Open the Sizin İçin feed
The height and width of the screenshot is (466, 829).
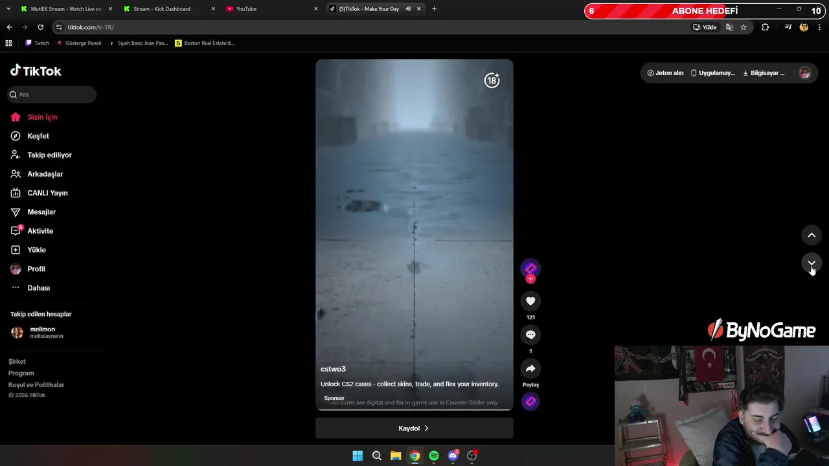[x=42, y=117]
